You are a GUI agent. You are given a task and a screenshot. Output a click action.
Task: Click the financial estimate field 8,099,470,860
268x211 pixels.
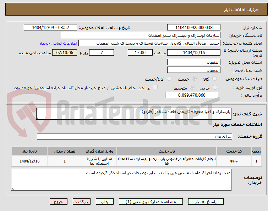192,95
